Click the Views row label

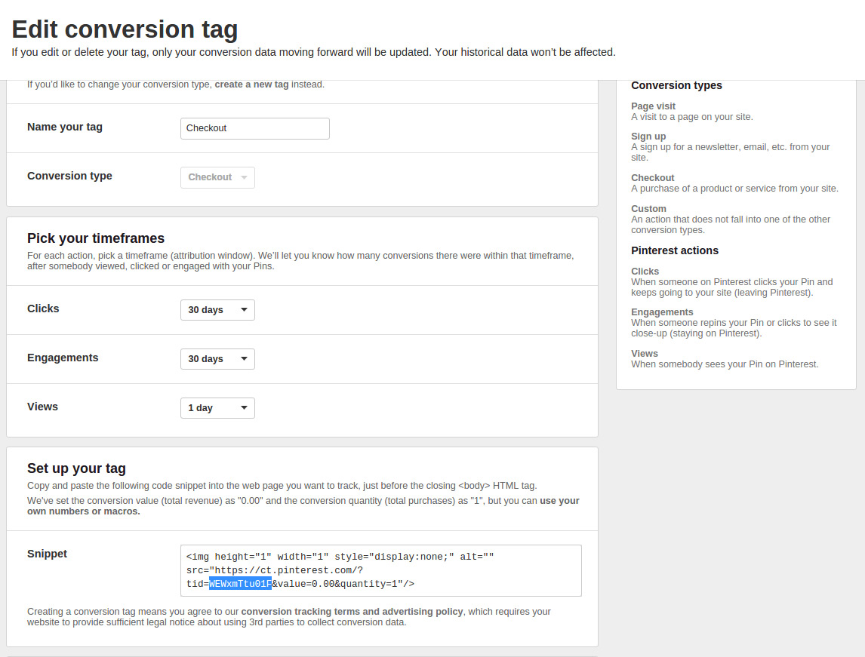pyautogui.click(x=42, y=407)
